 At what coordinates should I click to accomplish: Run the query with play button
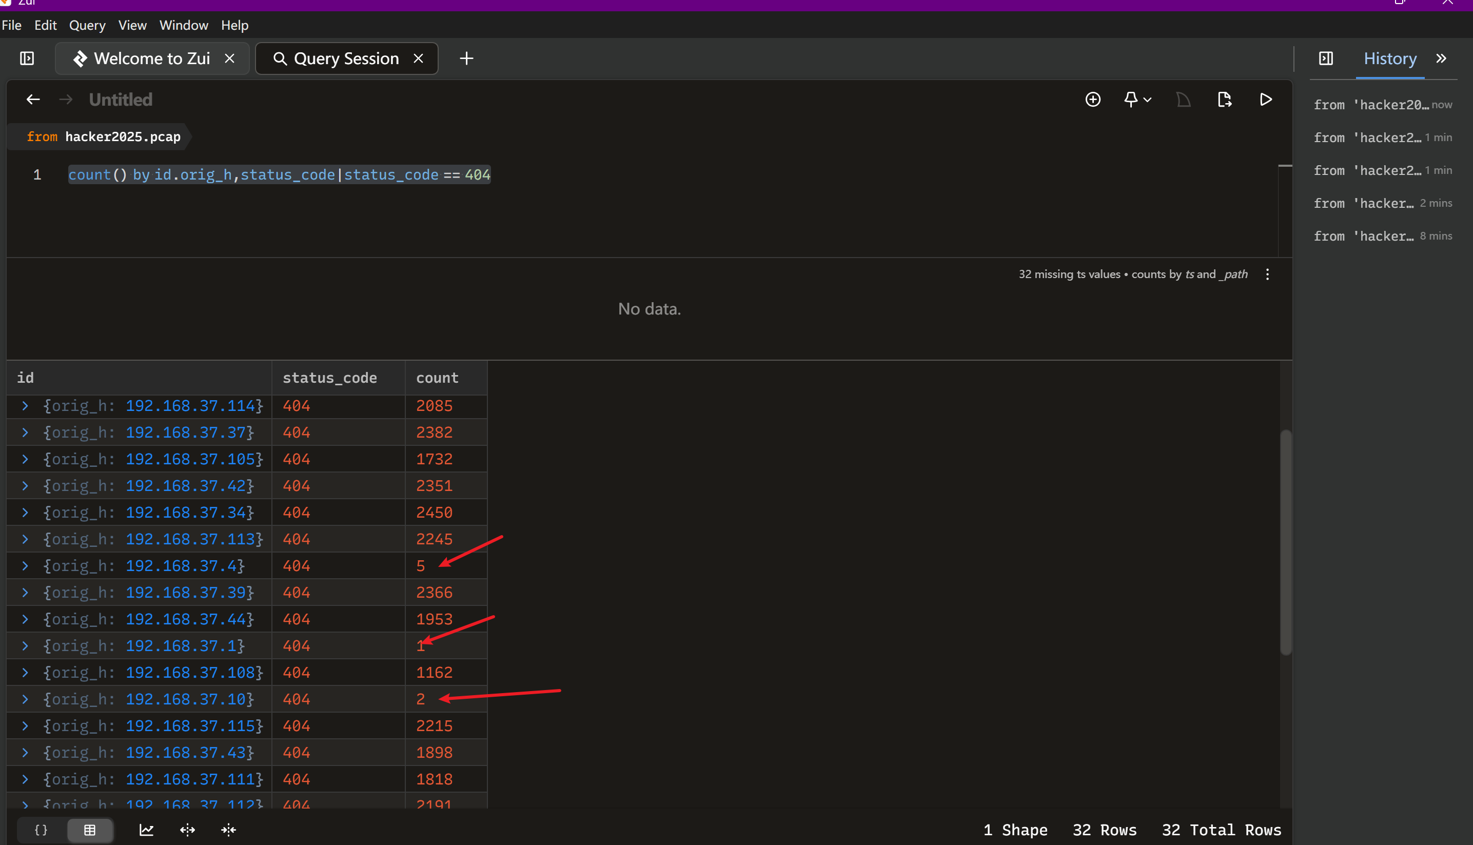pos(1265,99)
